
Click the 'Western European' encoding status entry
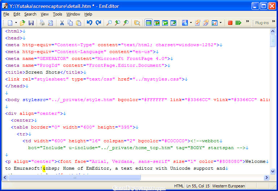228,186
